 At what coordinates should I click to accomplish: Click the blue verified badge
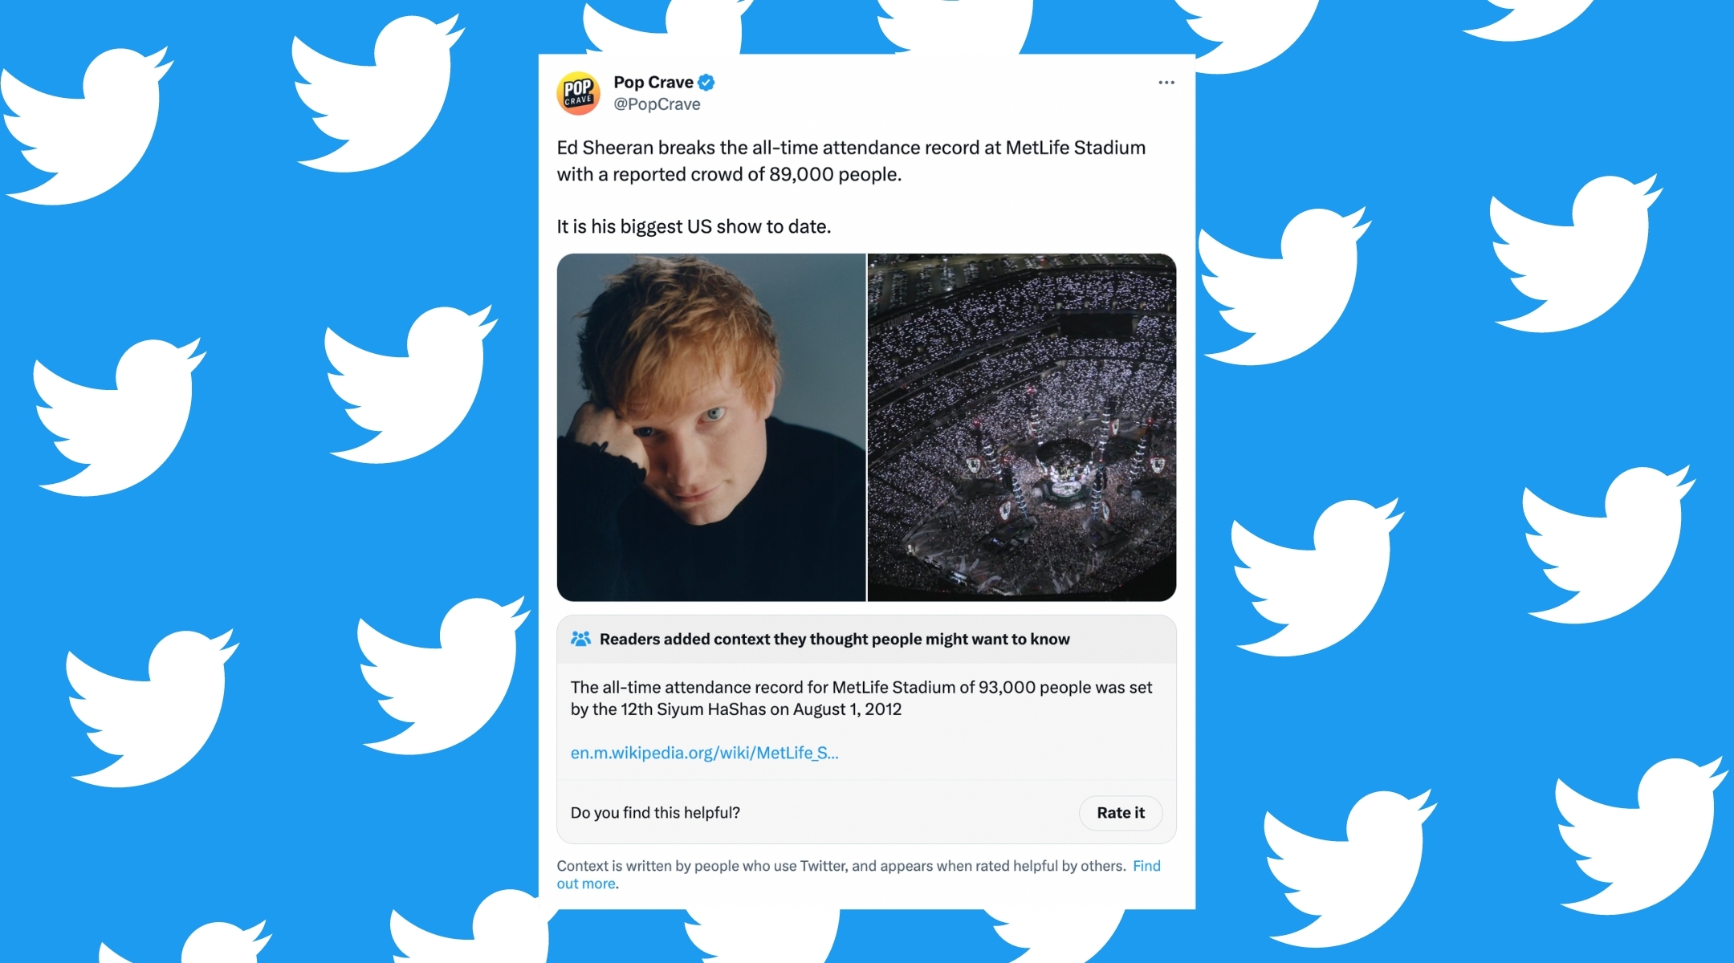click(x=706, y=82)
